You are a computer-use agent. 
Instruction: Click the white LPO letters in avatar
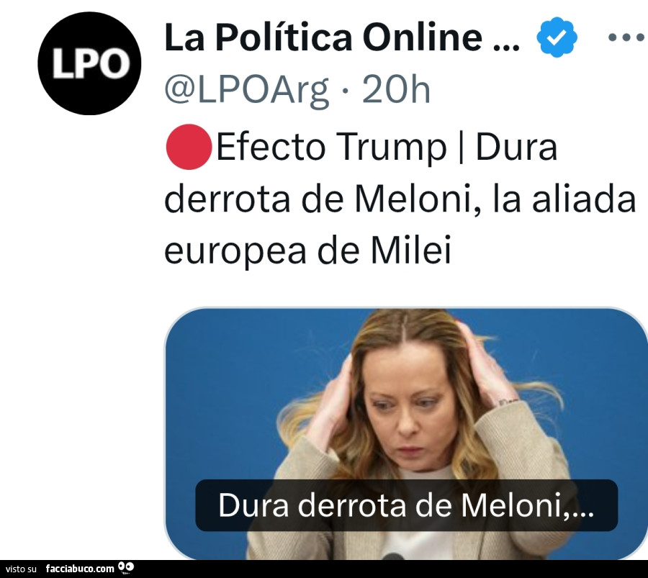pos(90,63)
